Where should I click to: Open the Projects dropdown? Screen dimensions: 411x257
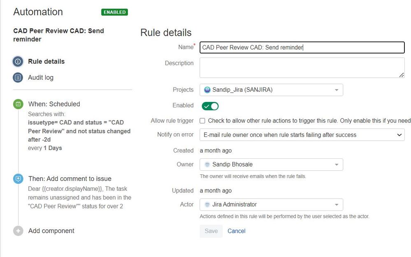click(271, 90)
